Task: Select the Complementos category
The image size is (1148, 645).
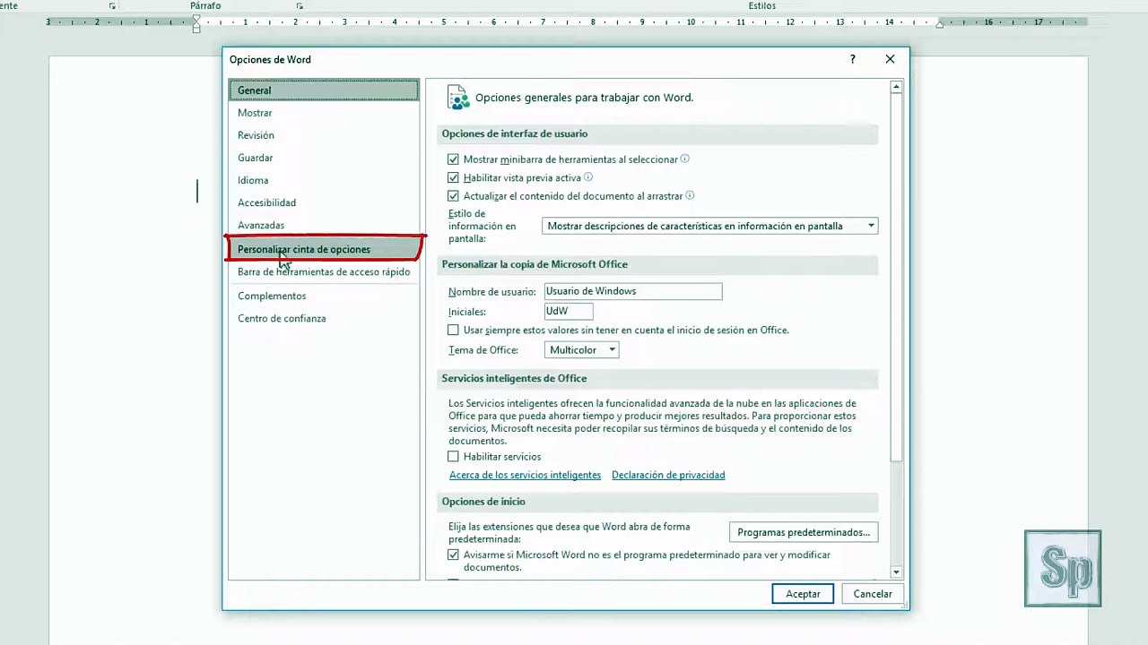Action: [324, 296]
